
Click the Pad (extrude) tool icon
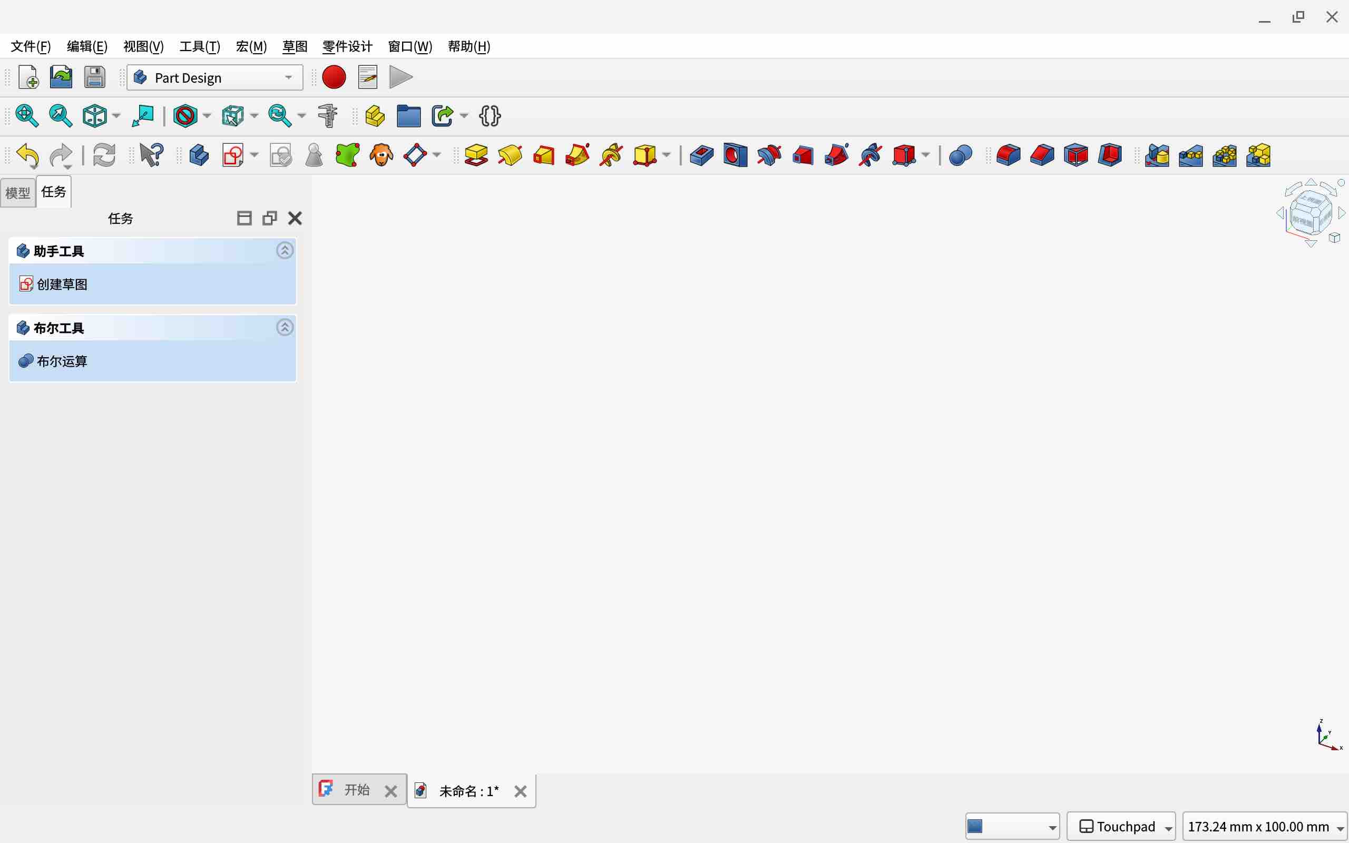(x=476, y=155)
